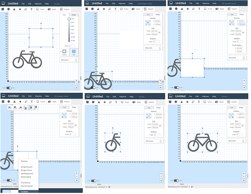The image size is (251, 194).
Task: Open Machine menu in top-middle screenshot
Action: pos(122,3)
